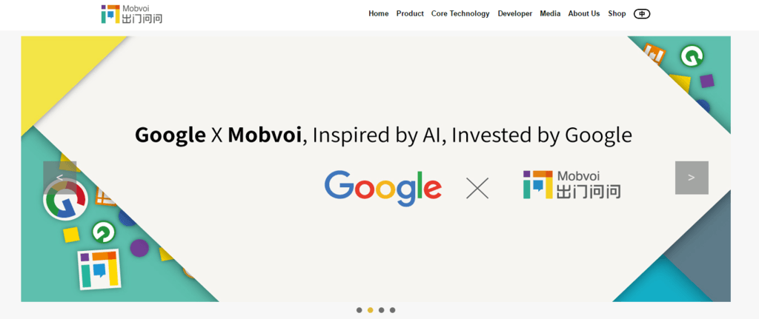Visit the About Us page
759x319 pixels.
tap(584, 13)
